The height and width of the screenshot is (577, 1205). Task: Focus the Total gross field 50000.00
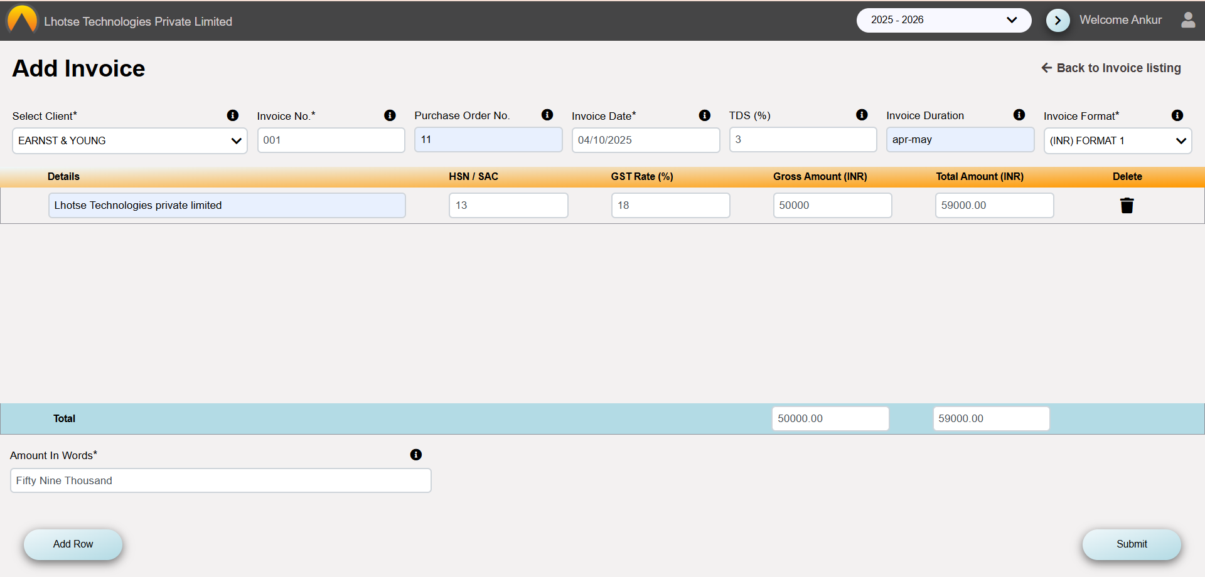point(830,418)
